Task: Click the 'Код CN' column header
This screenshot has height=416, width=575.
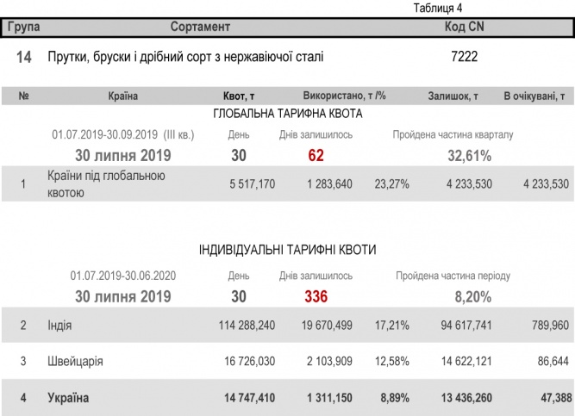Action: [463, 28]
